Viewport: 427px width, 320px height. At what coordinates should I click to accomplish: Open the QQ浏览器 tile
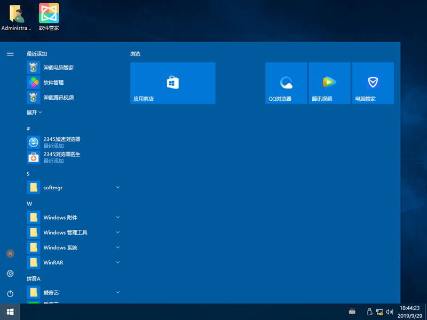[286, 83]
